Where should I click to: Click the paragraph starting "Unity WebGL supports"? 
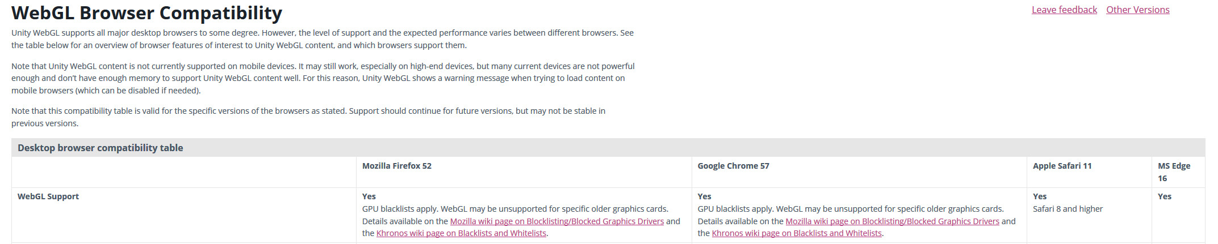point(323,39)
